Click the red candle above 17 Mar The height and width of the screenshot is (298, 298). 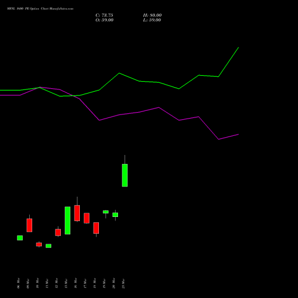click(x=86, y=218)
